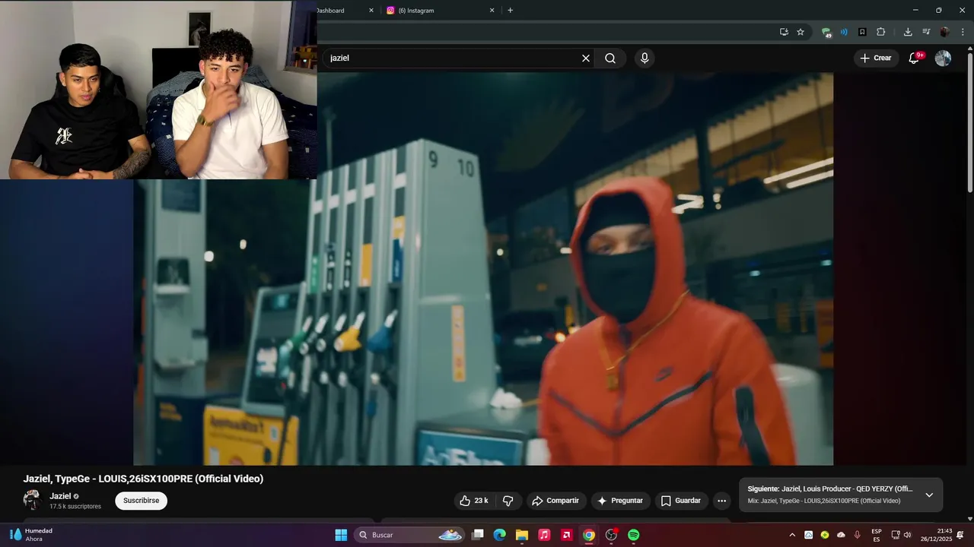Like the video (23 k)
This screenshot has height=547, width=974.
tap(476, 501)
